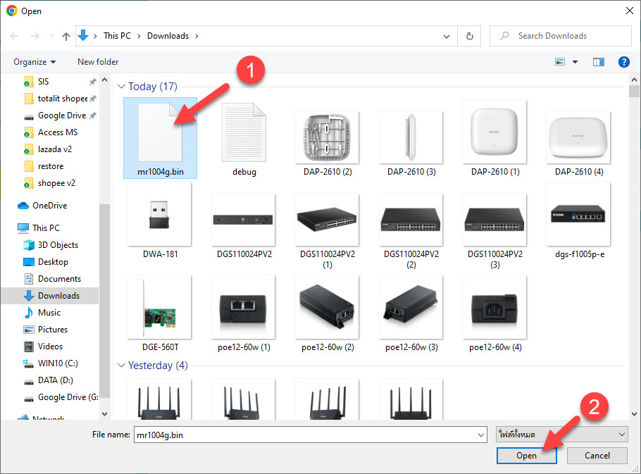The image size is (641, 474).
Task: Select the debug text file
Action: 244,139
